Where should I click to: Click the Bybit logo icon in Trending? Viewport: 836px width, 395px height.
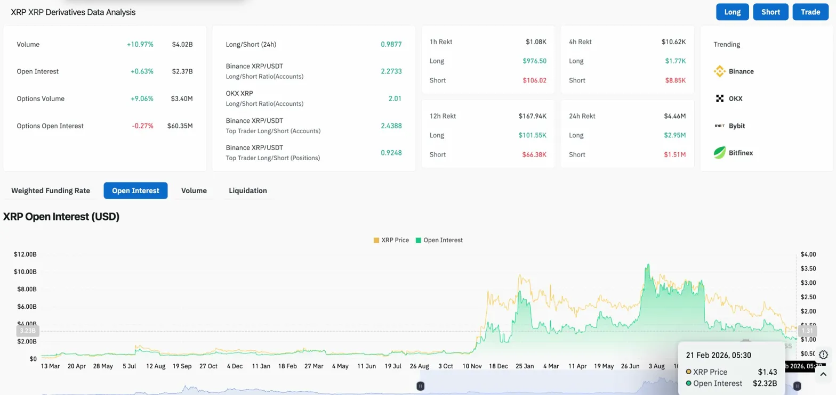(720, 126)
